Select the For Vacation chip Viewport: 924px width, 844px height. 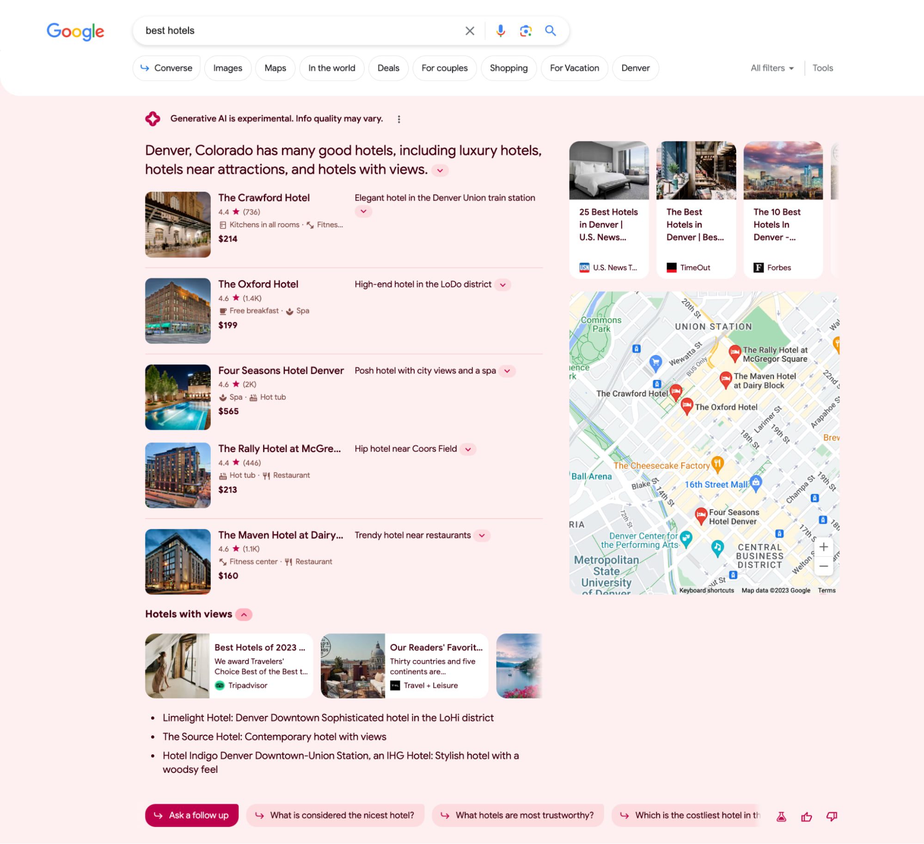point(575,68)
